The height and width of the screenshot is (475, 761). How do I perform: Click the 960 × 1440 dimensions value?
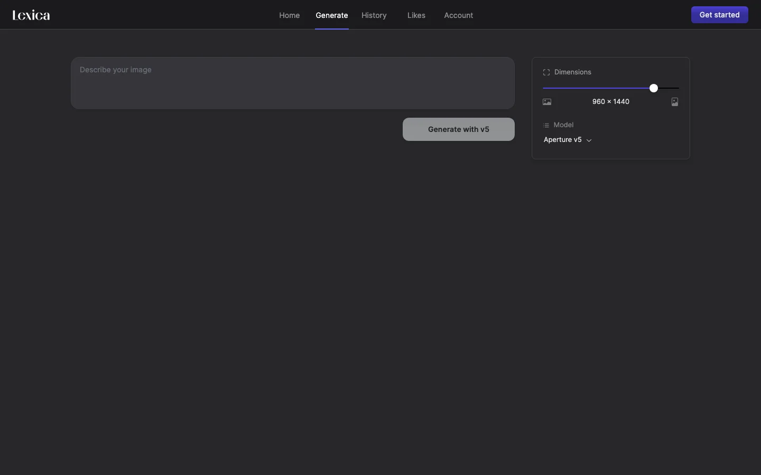click(x=611, y=101)
